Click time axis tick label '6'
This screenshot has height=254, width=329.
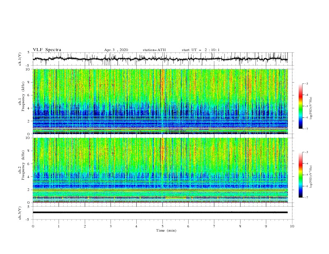coord(188,226)
